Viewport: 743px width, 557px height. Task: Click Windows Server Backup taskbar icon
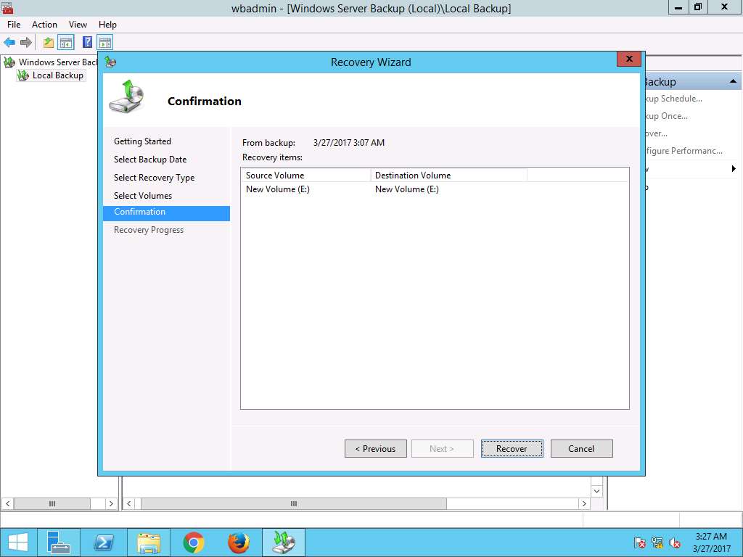[284, 542]
